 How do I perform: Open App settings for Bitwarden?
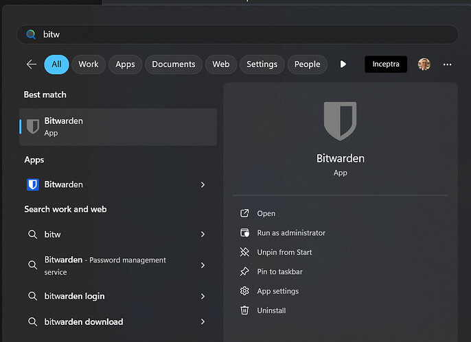[x=278, y=291]
